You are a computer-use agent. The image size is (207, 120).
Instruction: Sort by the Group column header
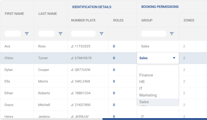coord(147,20)
